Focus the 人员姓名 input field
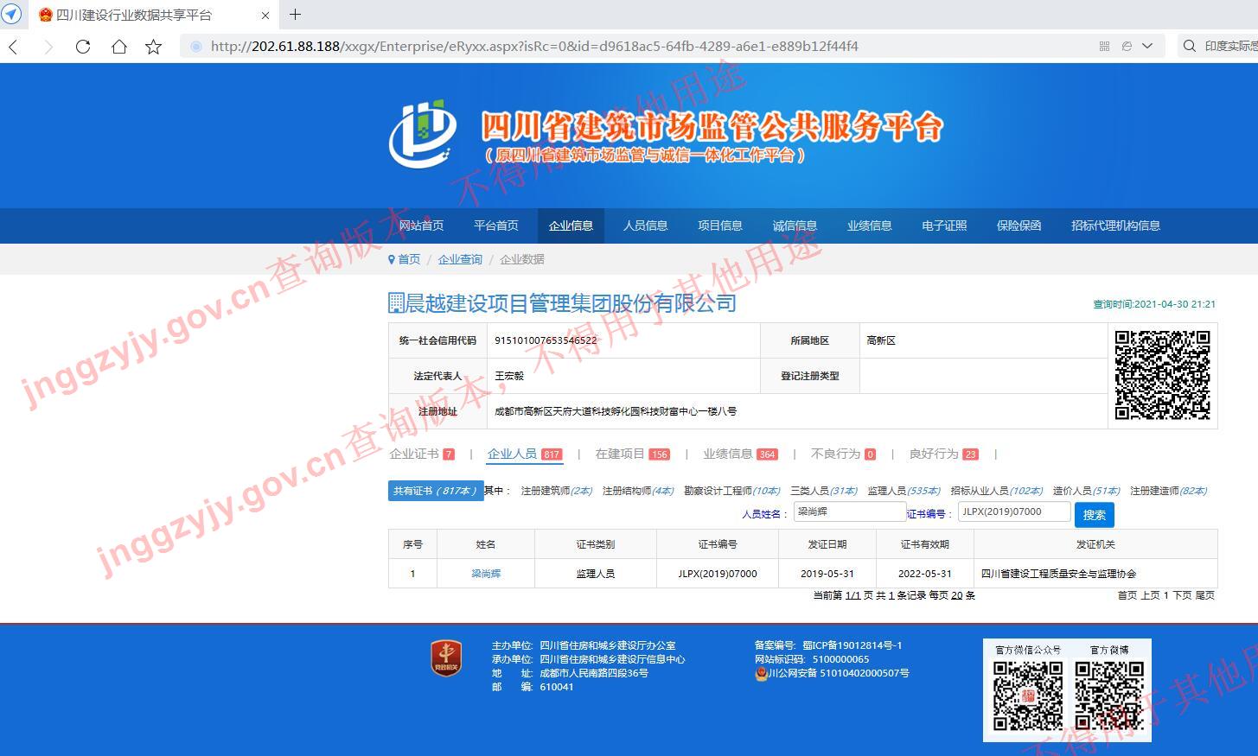 (x=849, y=512)
